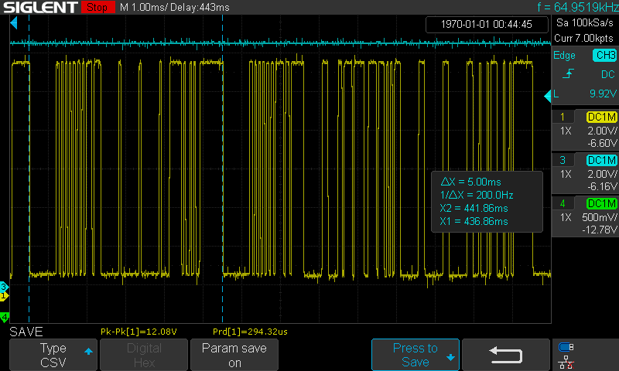
Task: Click the cursor ΔX measurement readout box
Action: [x=487, y=201]
